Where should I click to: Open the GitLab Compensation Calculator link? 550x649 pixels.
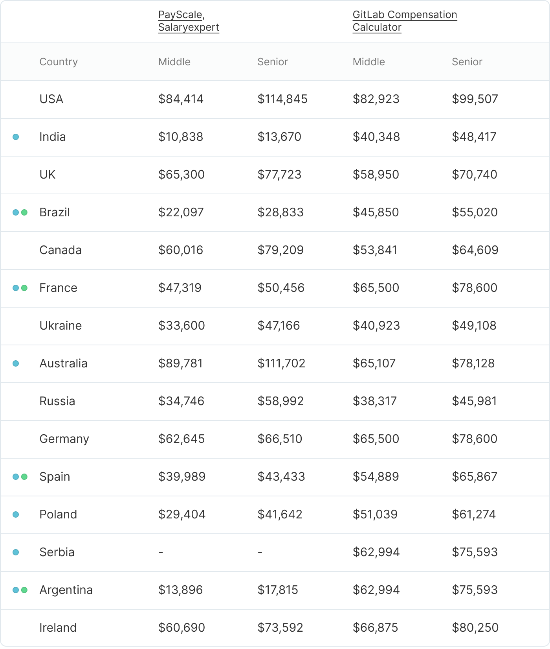[404, 20]
